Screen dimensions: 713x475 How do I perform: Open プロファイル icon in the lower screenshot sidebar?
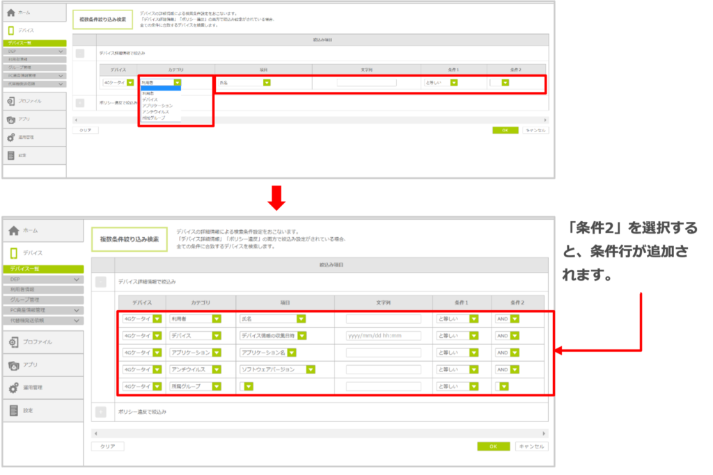point(13,342)
